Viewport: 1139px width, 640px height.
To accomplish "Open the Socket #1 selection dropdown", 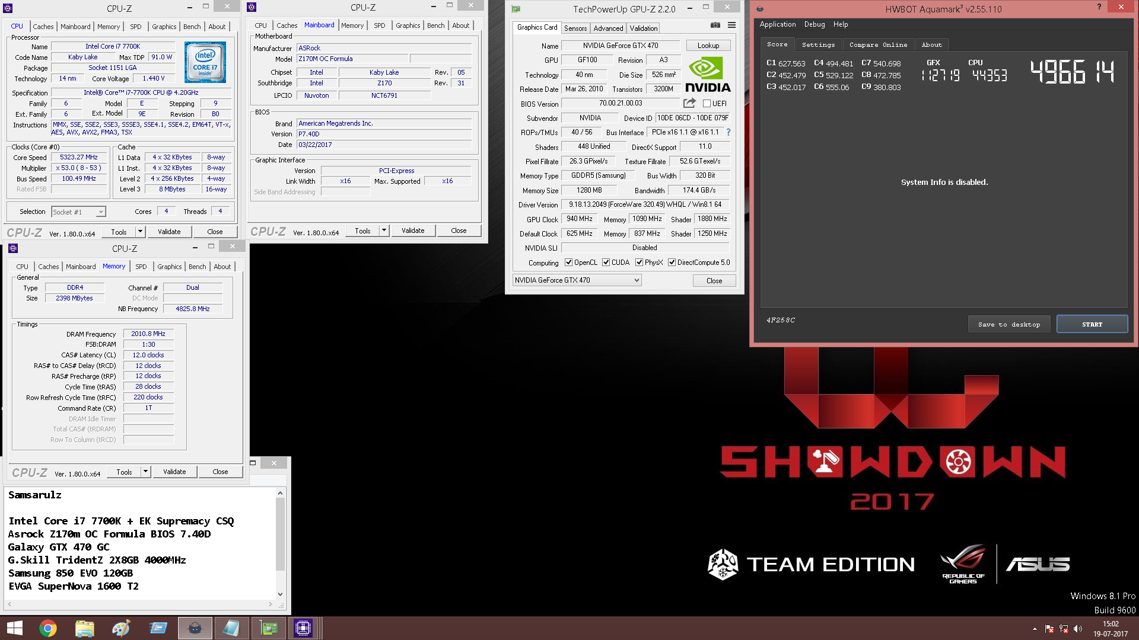I will (78, 212).
